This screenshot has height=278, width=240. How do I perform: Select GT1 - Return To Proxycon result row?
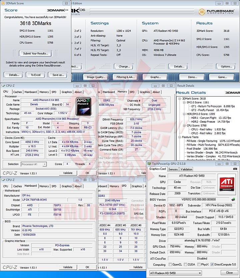(x=213, y=106)
